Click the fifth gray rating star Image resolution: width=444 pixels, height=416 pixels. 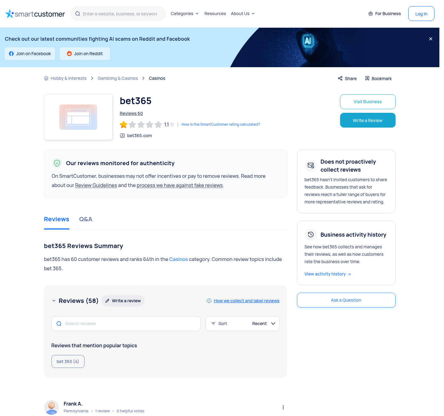tap(158, 124)
